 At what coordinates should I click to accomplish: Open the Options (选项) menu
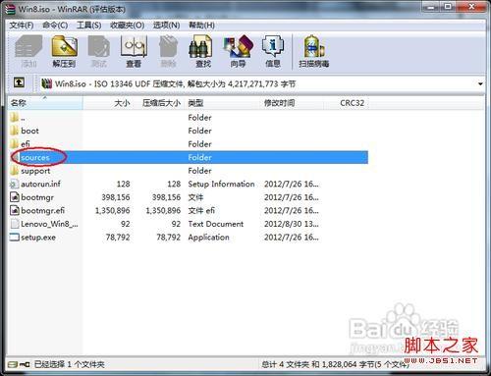click(x=166, y=26)
